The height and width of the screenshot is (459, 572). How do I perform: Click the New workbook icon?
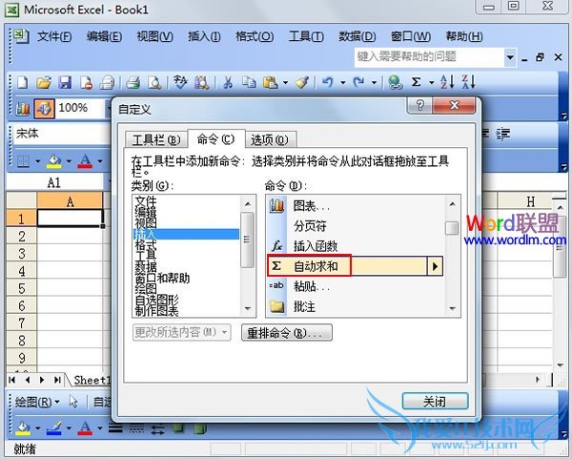(x=23, y=82)
